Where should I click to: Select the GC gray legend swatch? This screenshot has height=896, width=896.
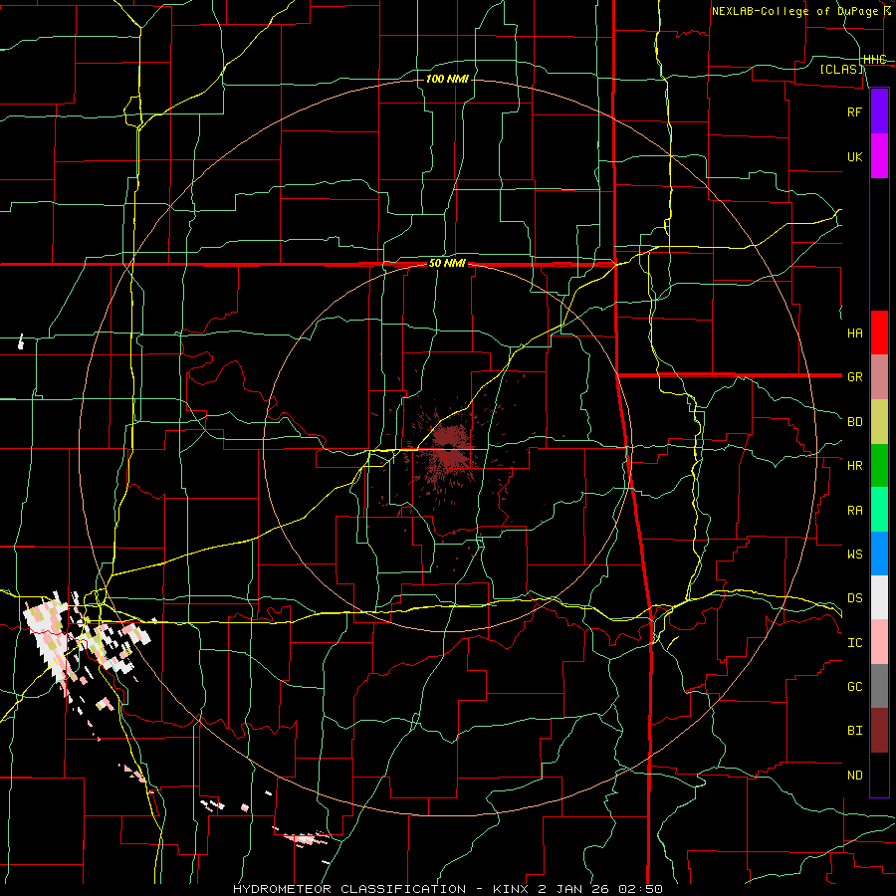click(879, 686)
